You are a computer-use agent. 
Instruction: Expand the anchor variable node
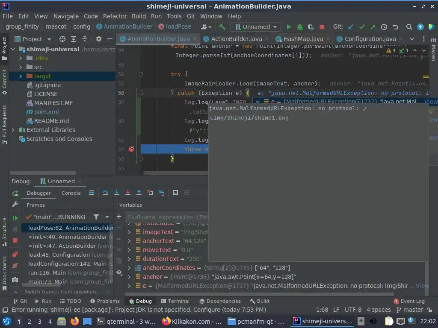pos(129,277)
